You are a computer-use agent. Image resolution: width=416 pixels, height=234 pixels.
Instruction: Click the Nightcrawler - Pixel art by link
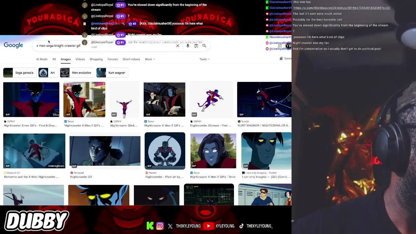(164, 177)
